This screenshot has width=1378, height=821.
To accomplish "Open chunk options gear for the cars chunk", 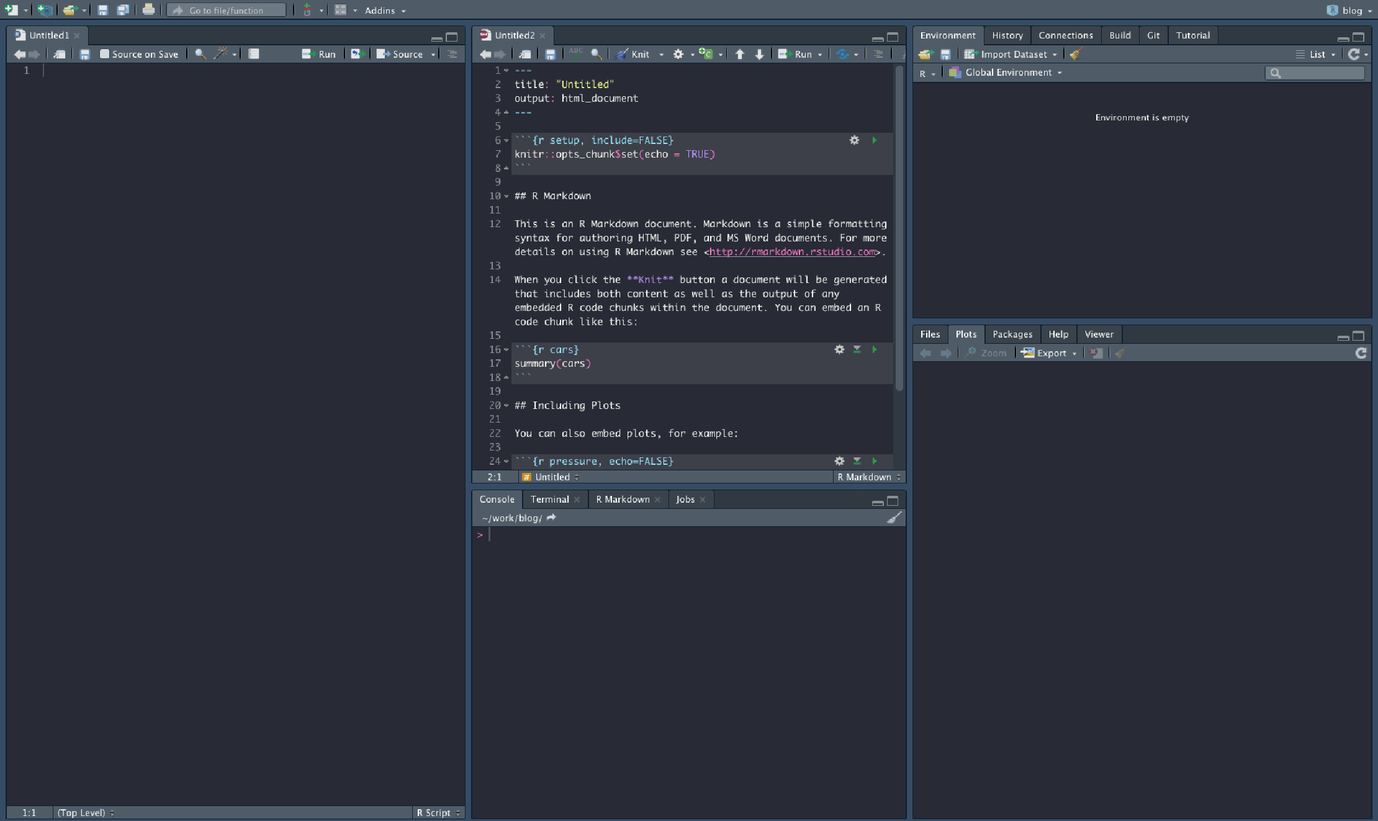I will pos(839,349).
